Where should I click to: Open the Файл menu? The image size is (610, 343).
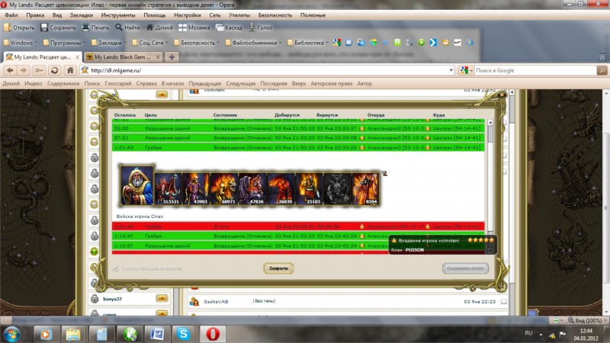pos(11,15)
